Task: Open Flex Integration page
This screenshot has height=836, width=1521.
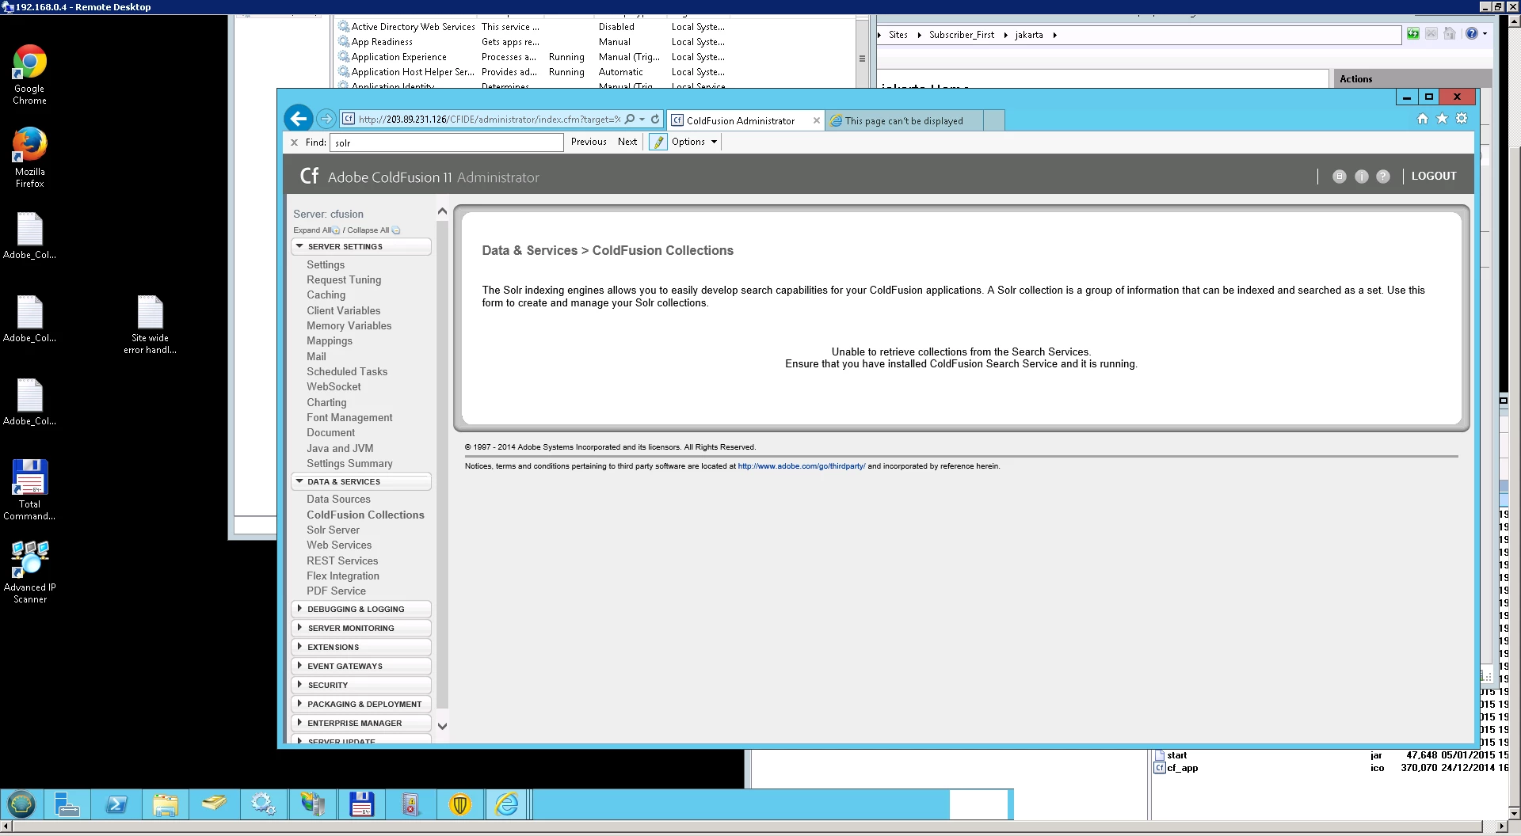Action: coord(343,576)
